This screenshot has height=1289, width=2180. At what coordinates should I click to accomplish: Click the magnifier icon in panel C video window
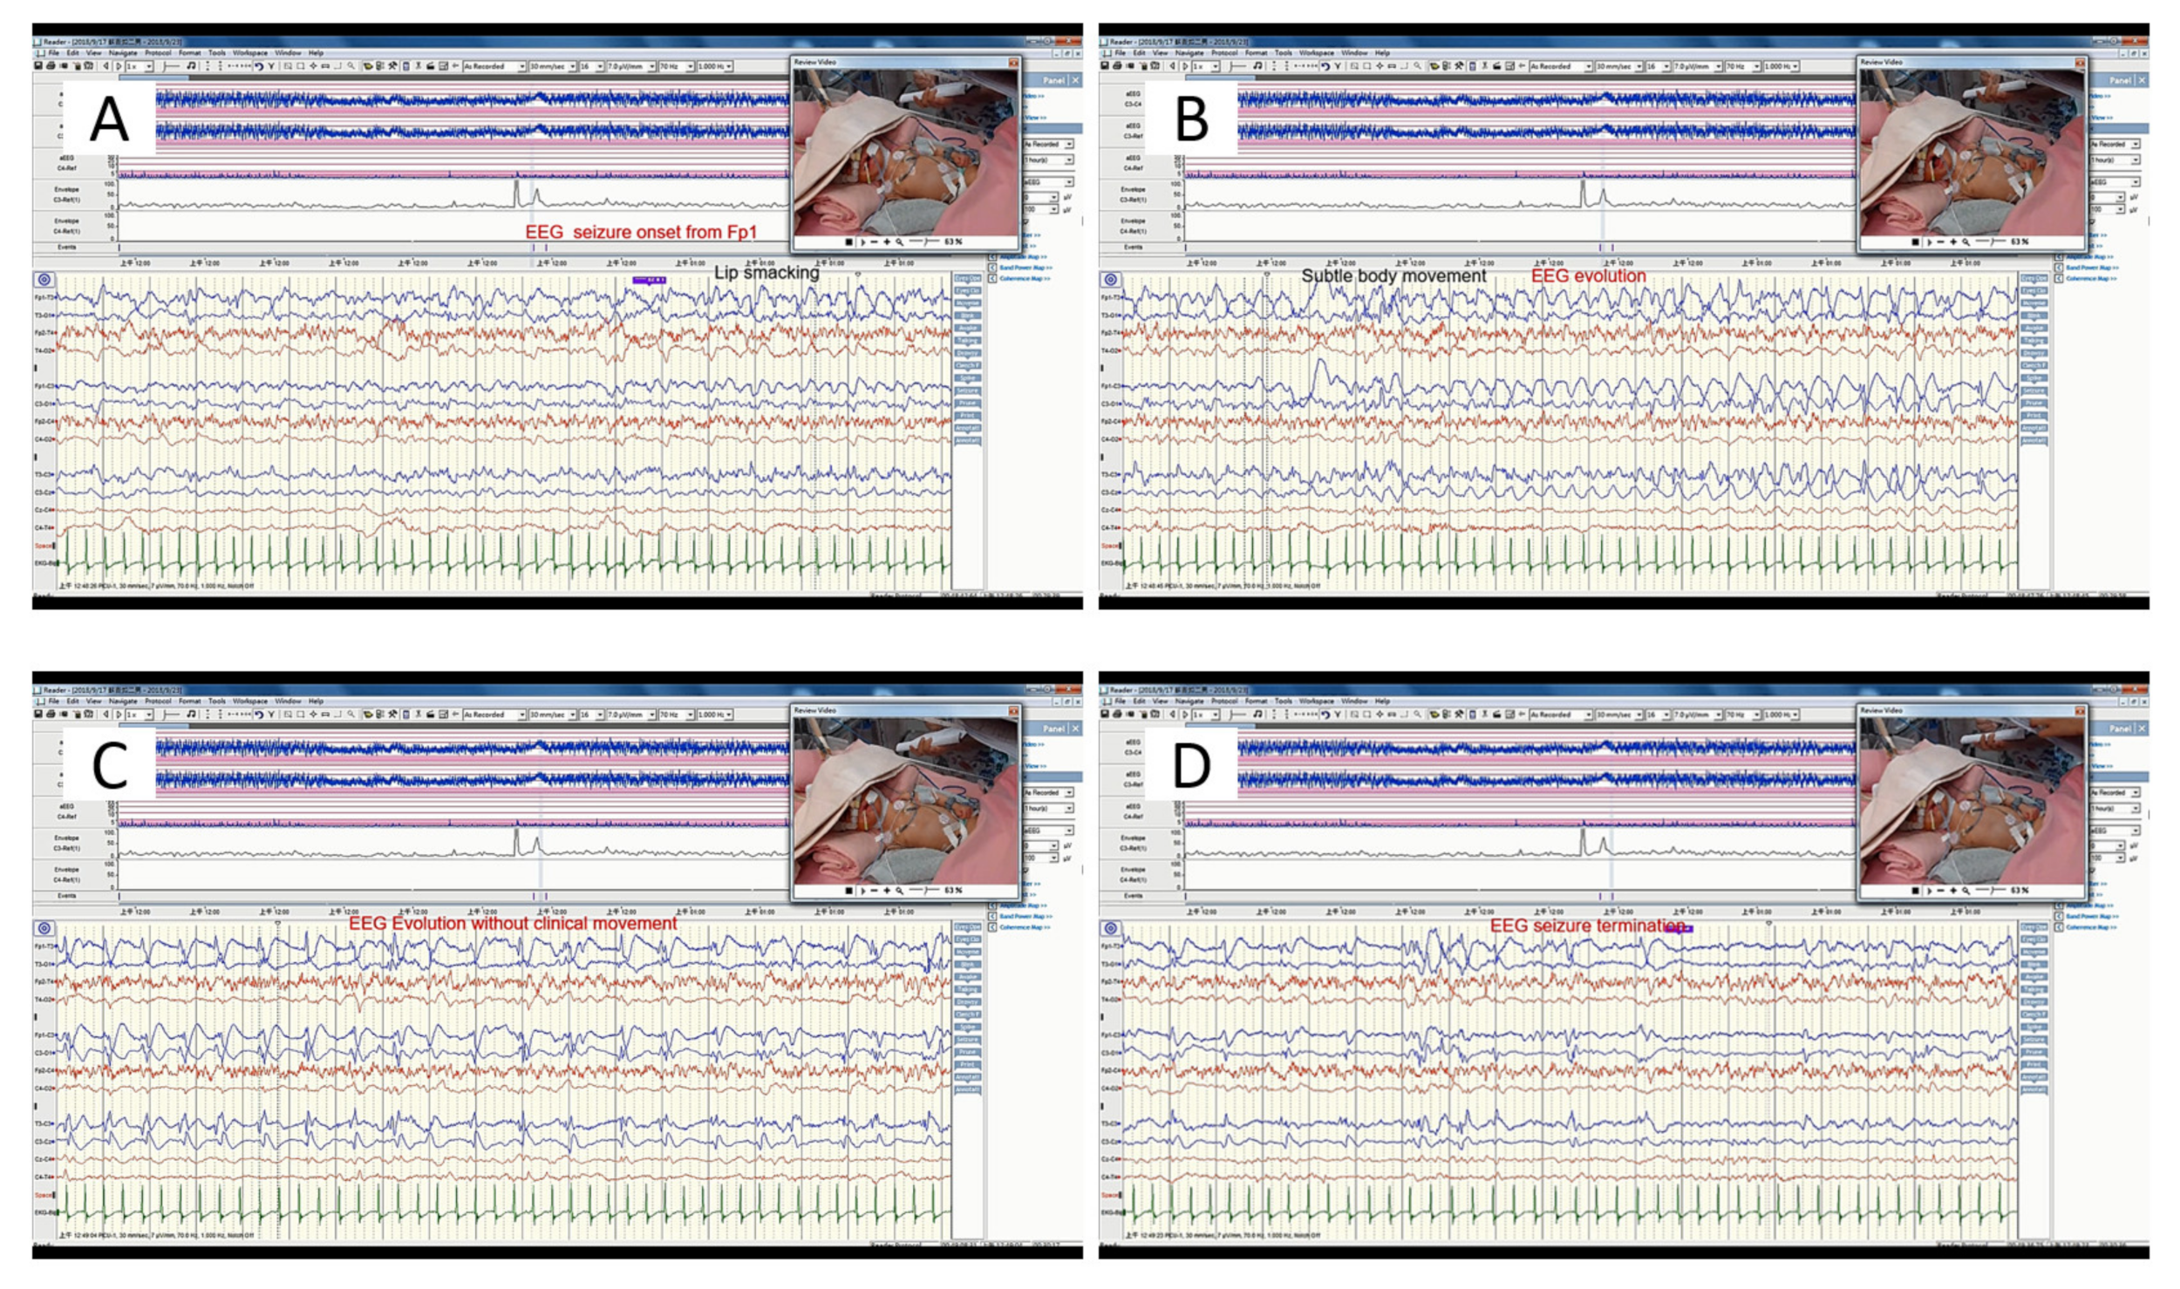(x=899, y=891)
